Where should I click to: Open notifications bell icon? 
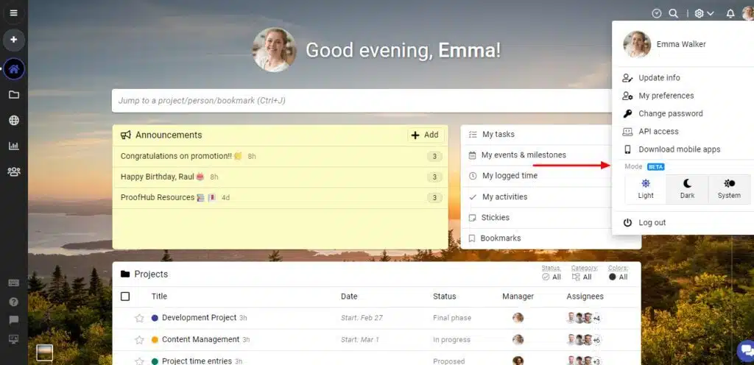pyautogui.click(x=730, y=13)
